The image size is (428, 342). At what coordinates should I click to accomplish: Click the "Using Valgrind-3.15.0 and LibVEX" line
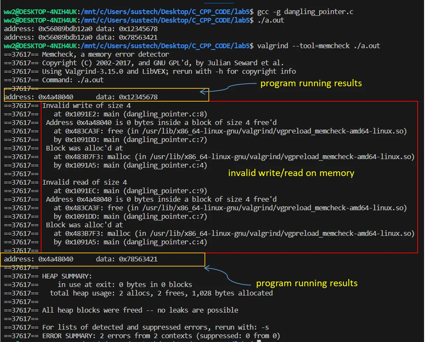pos(169,72)
